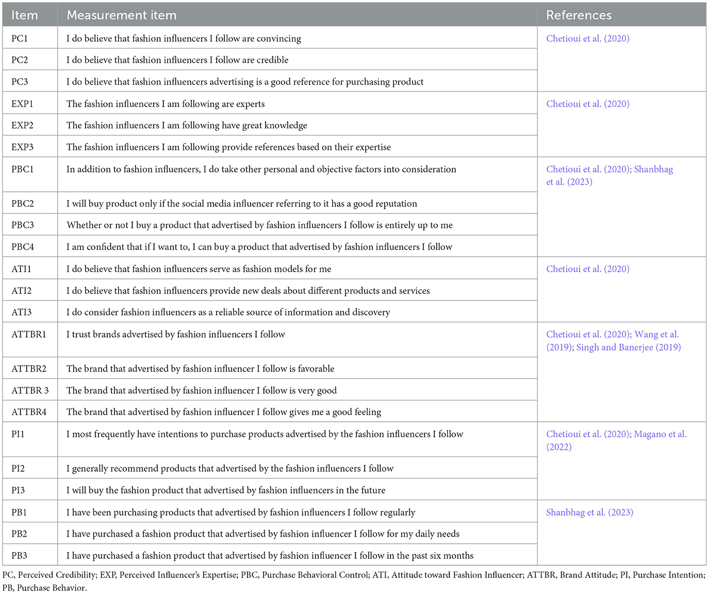
Task: Select the ATI2 item code
Action: [x=21, y=291]
